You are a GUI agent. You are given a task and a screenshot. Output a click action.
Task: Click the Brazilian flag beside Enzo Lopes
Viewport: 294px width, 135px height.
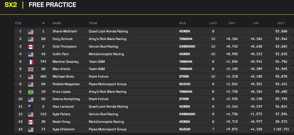coord(31,92)
